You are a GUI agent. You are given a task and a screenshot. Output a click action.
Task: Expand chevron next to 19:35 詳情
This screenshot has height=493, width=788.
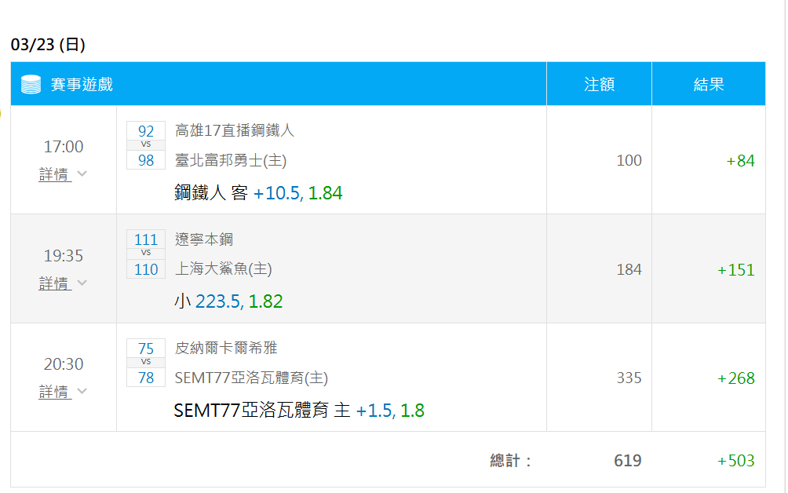[82, 283]
